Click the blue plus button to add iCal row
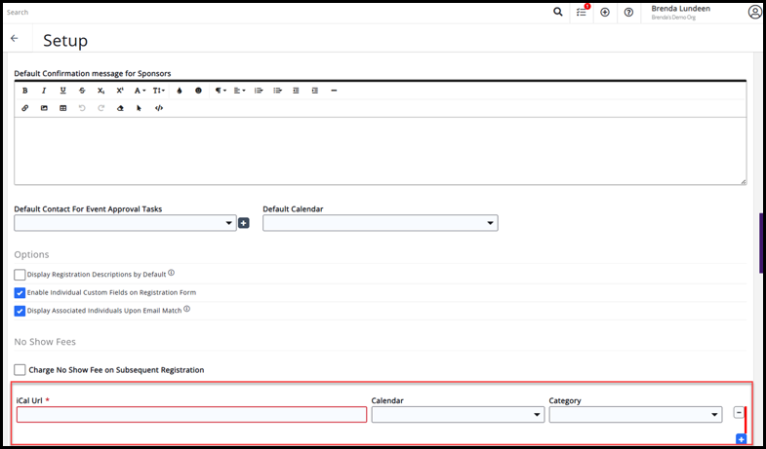This screenshot has width=766, height=449. point(741,439)
